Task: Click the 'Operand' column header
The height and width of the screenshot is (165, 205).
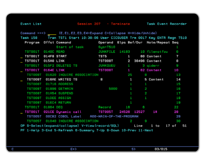Action: point(106,43)
